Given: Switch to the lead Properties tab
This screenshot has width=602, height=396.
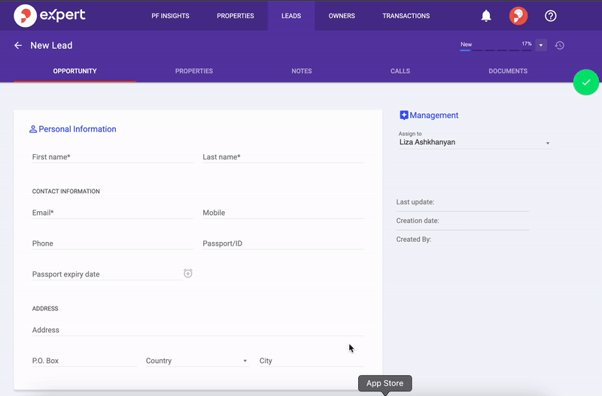Looking at the screenshot, I should coord(194,71).
